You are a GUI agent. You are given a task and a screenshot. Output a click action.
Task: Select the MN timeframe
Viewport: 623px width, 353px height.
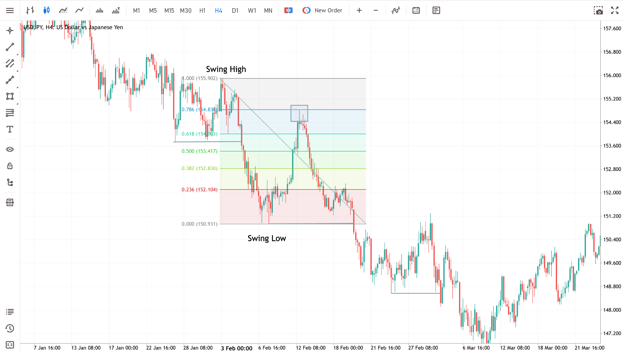[268, 11]
